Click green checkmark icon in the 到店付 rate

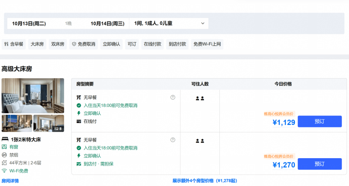(79, 148)
